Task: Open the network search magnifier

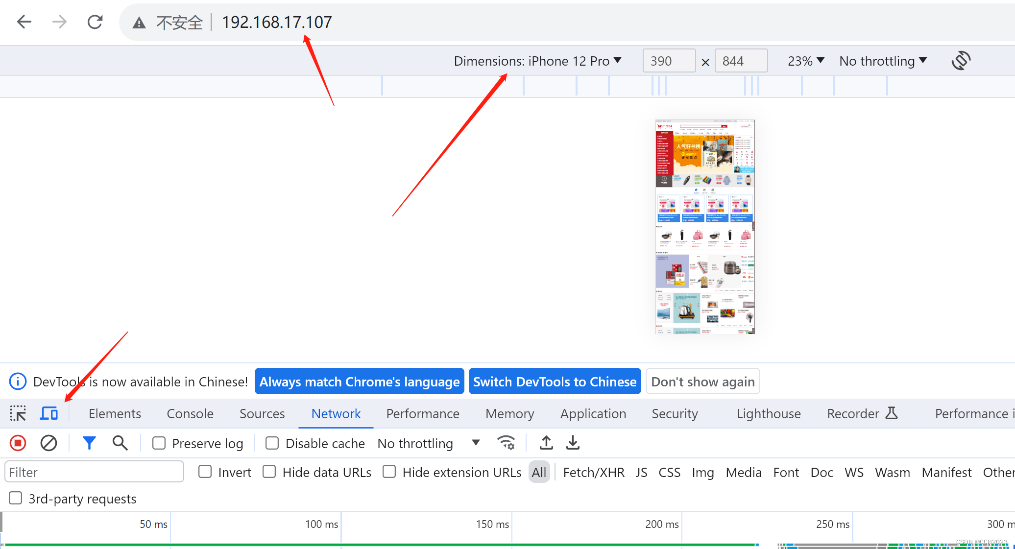Action: tap(120, 443)
